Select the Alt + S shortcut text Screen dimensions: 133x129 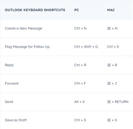(x=79, y=102)
